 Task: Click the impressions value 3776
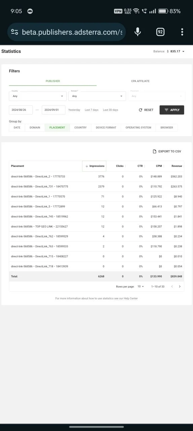click(101, 176)
